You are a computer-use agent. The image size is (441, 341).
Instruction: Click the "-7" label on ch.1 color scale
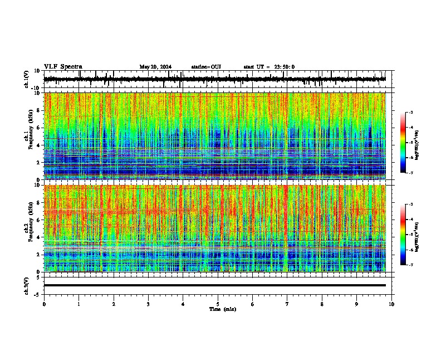(411, 173)
